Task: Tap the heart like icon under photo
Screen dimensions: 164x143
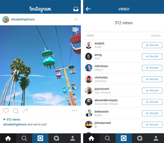Action: pyautogui.click(x=6, y=111)
